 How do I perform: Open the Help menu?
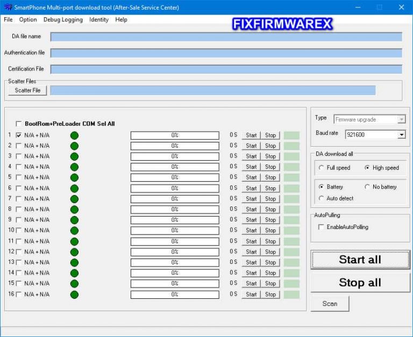click(121, 19)
